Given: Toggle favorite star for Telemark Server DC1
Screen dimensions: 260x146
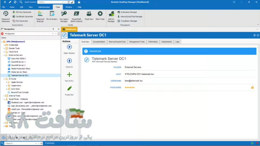Looking at the screenshot, I should 258,35.
